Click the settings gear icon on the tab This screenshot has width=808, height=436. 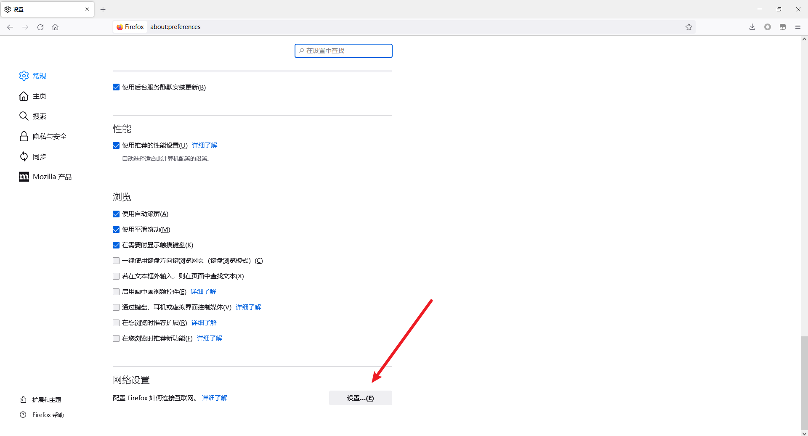click(x=8, y=9)
